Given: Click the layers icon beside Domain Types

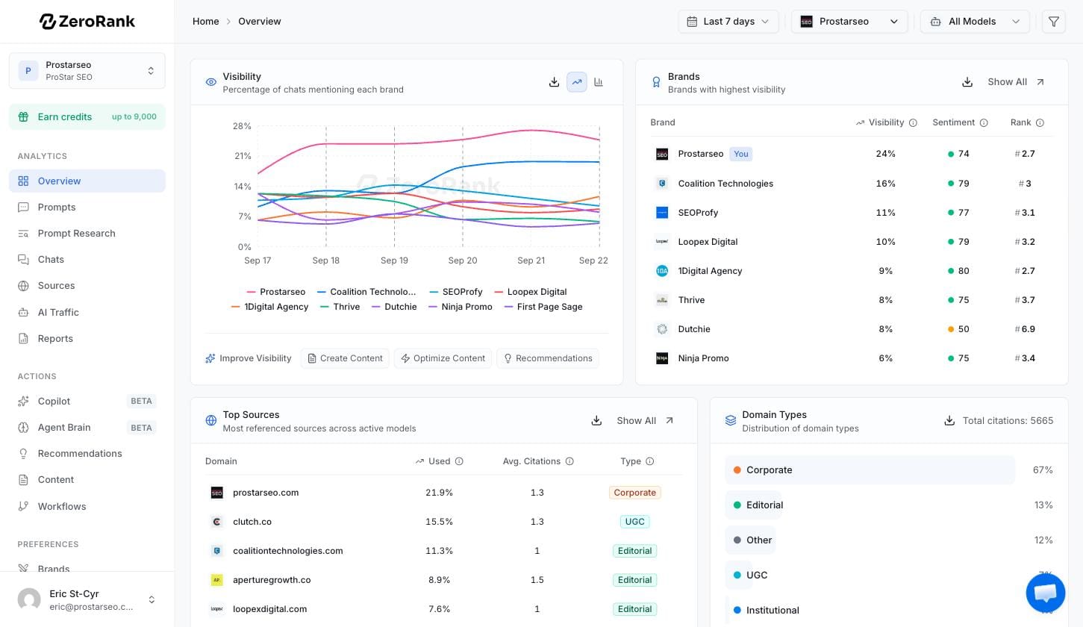Looking at the screenshot, I should coord(731,421).
